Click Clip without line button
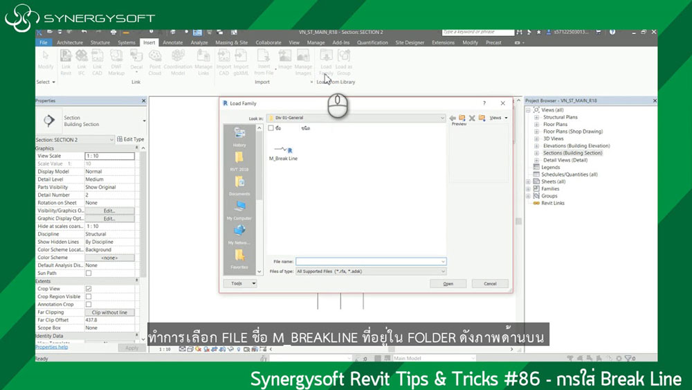The image size is (692, 390). pos(109,312)
